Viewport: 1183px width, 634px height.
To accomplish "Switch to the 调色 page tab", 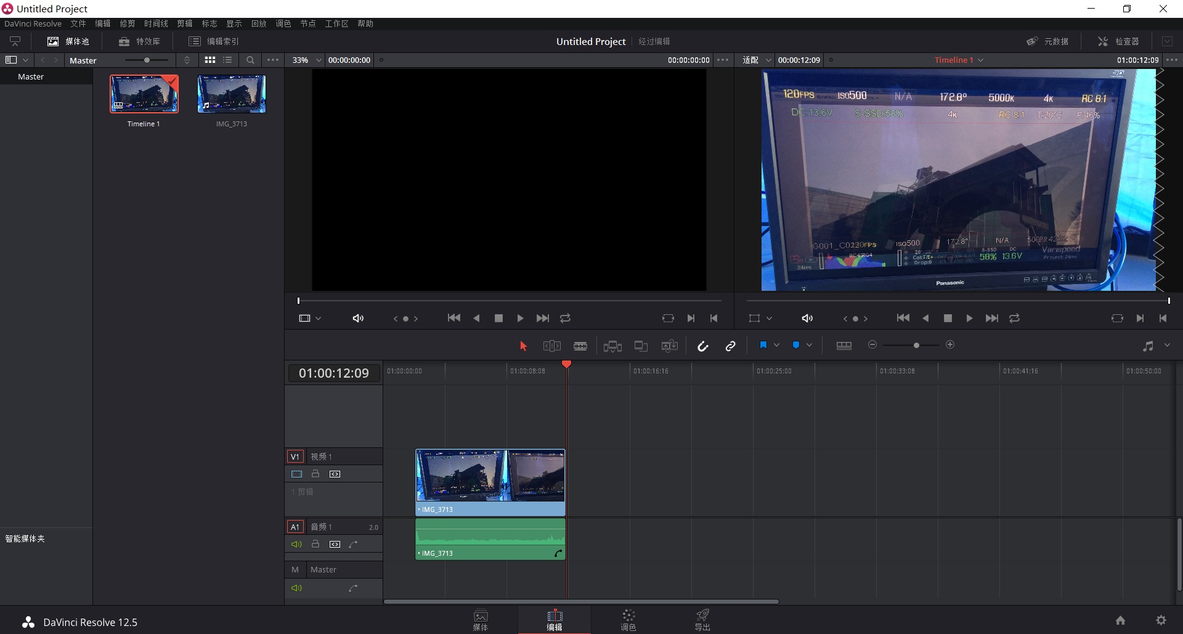I will 628,620.
